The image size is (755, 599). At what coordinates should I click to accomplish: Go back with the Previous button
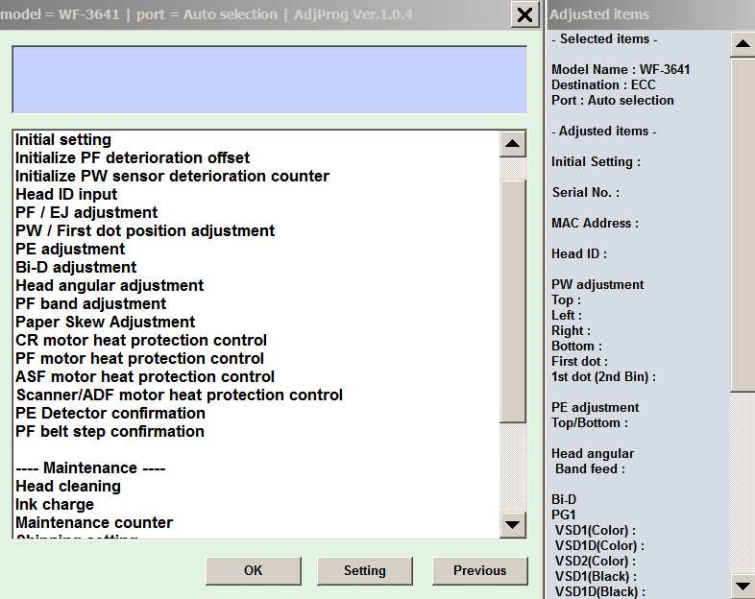pos(479,570)
